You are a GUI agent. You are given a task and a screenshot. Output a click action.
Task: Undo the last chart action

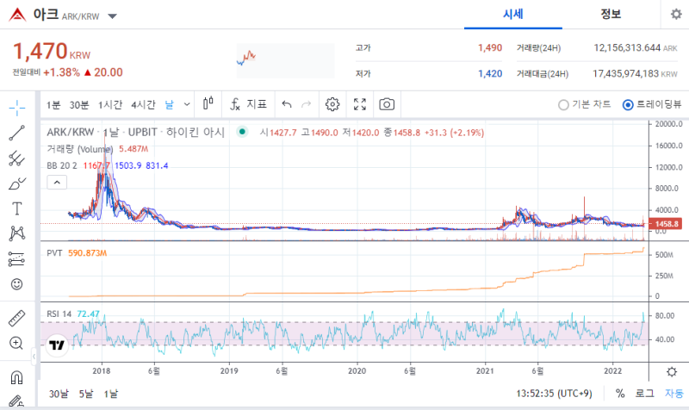click(x=287, y=104)
